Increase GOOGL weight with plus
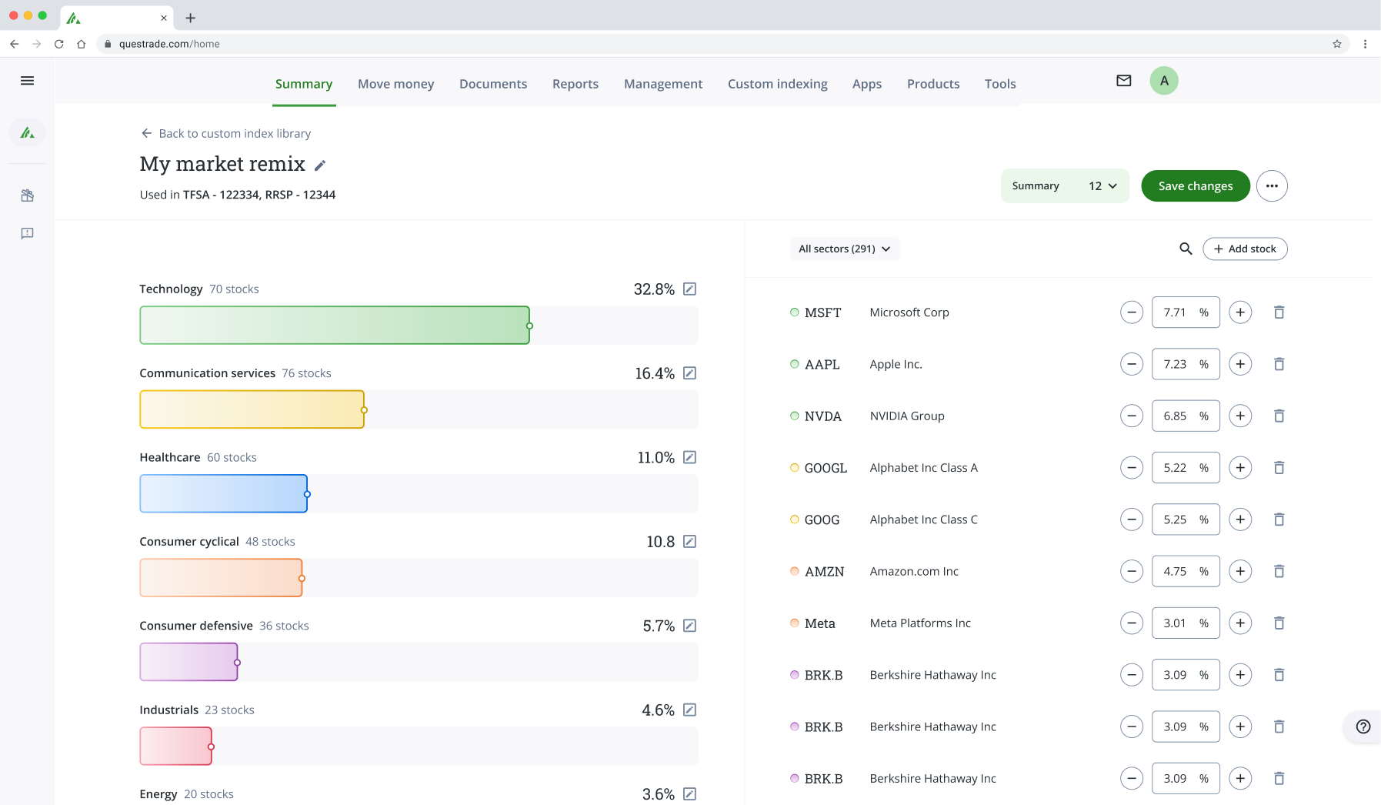Image resolution: width=1381 pixels, height=805 pixels. click(1240, 468)
